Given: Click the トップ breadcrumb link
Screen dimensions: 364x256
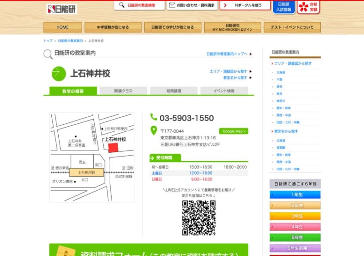Looking at the screenshot, I should (x=48, y=41).
